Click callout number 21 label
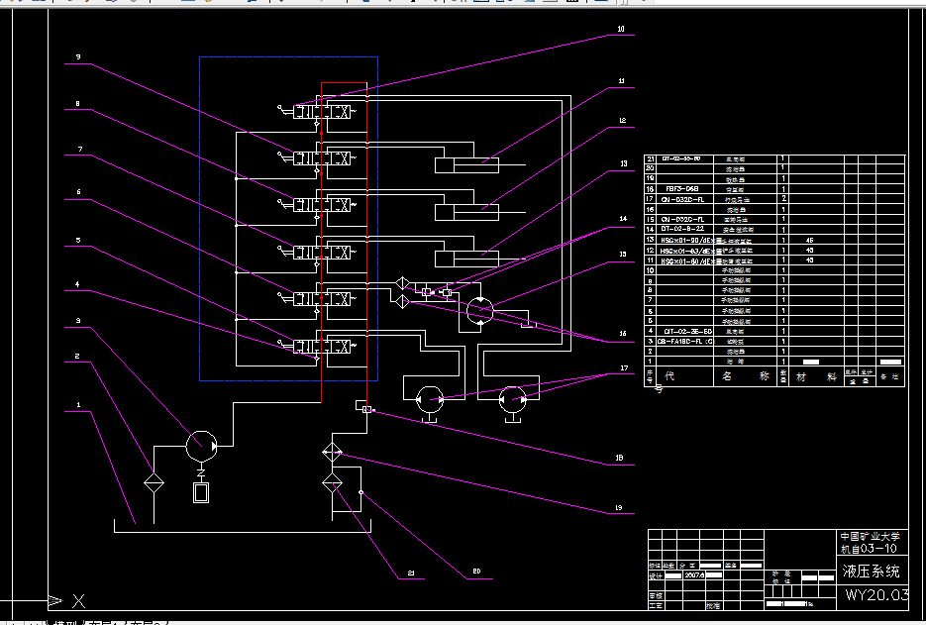Screen dimensions: 926x625 coord(411,573)
